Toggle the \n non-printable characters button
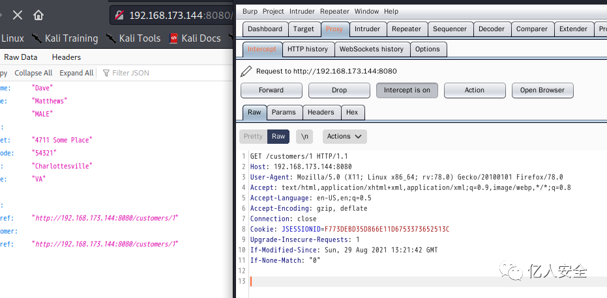Image resolution: width=607 pixels, height=298 pixels. point(304,137)
